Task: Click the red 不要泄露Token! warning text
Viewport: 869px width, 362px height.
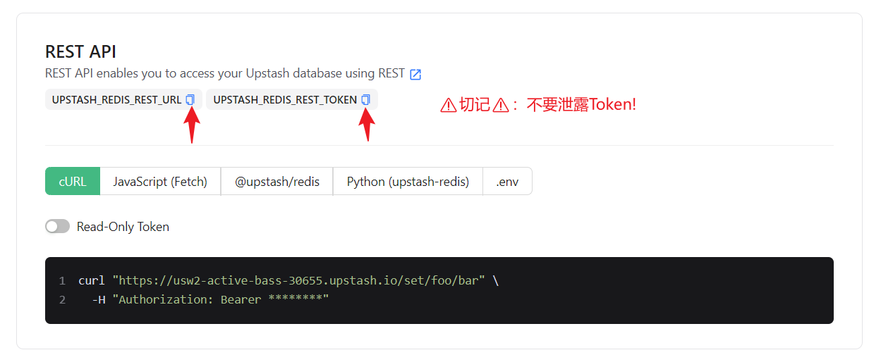Action: 581,105
